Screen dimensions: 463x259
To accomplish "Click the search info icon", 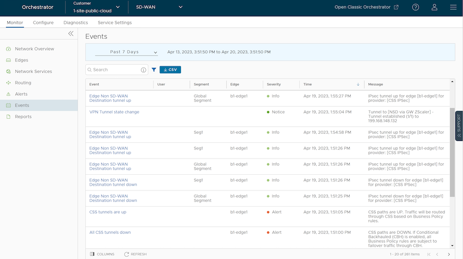I will pos(143,70).
